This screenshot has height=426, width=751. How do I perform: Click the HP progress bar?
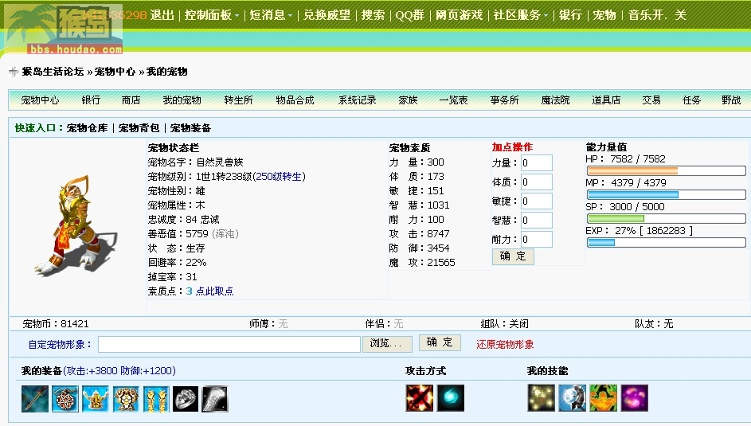tap(667, 170)
